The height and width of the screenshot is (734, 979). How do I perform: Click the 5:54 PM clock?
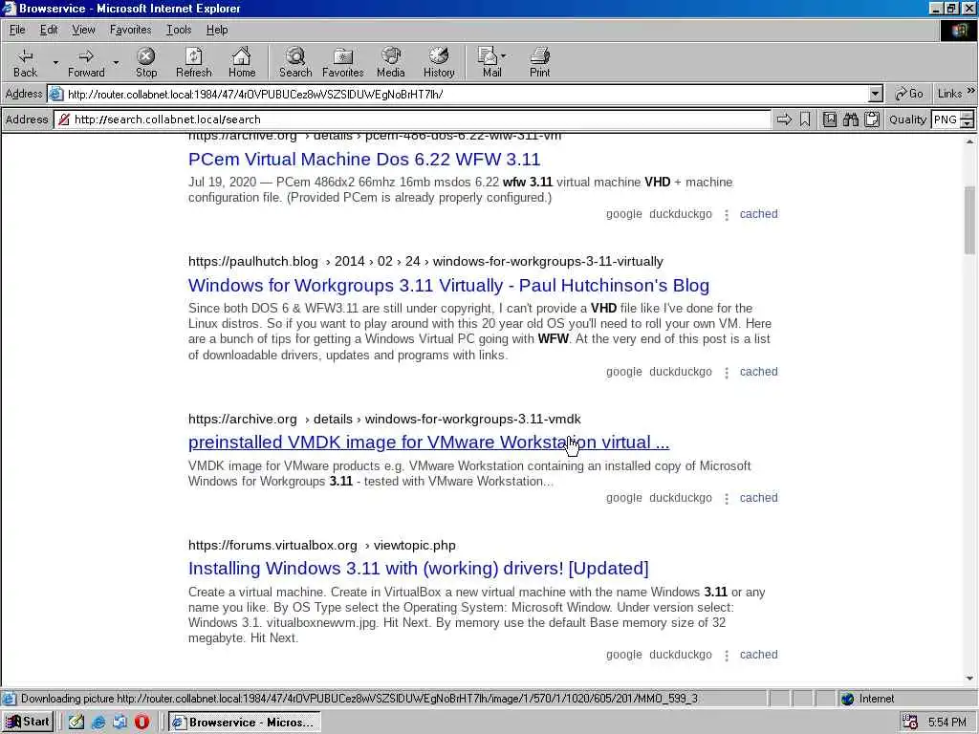point(947,723)
